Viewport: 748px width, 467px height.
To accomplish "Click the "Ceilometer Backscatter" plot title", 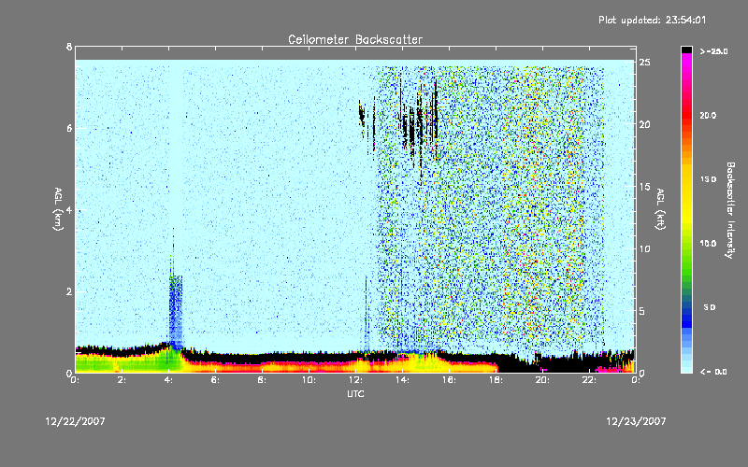I will click(x=355, y=39).
